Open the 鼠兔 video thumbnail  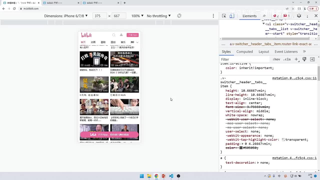(94, 84)
